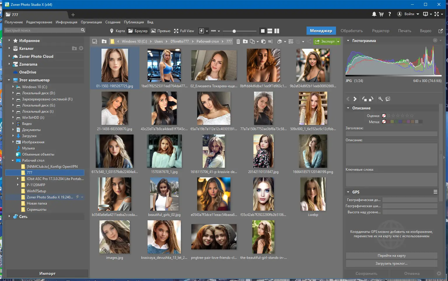Go up one folder level icon
Image resolution: width=448 pixels, height=281 pixels.
(104, 41)
